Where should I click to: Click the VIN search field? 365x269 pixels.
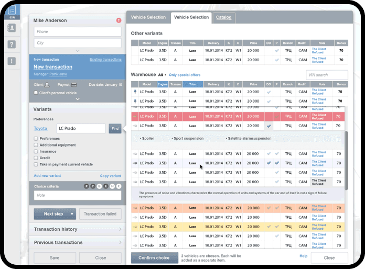tap(327, 75)
